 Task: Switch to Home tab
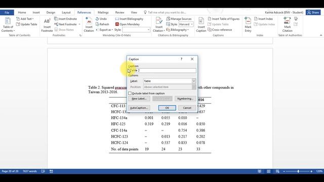pos(22,12)
